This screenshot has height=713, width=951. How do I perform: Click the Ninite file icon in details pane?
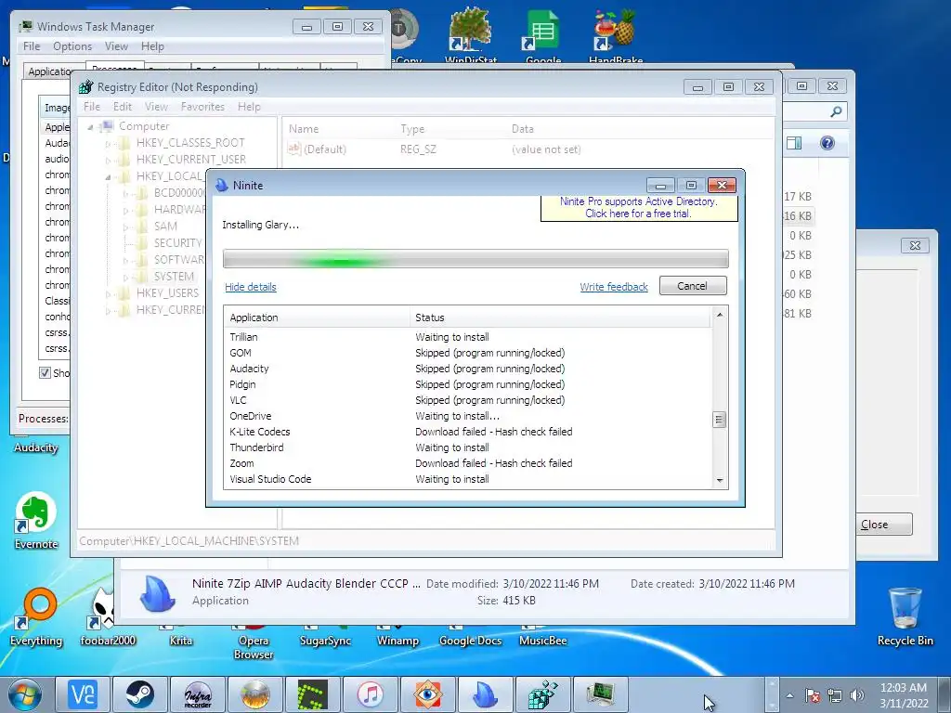[x=158, y=592]
